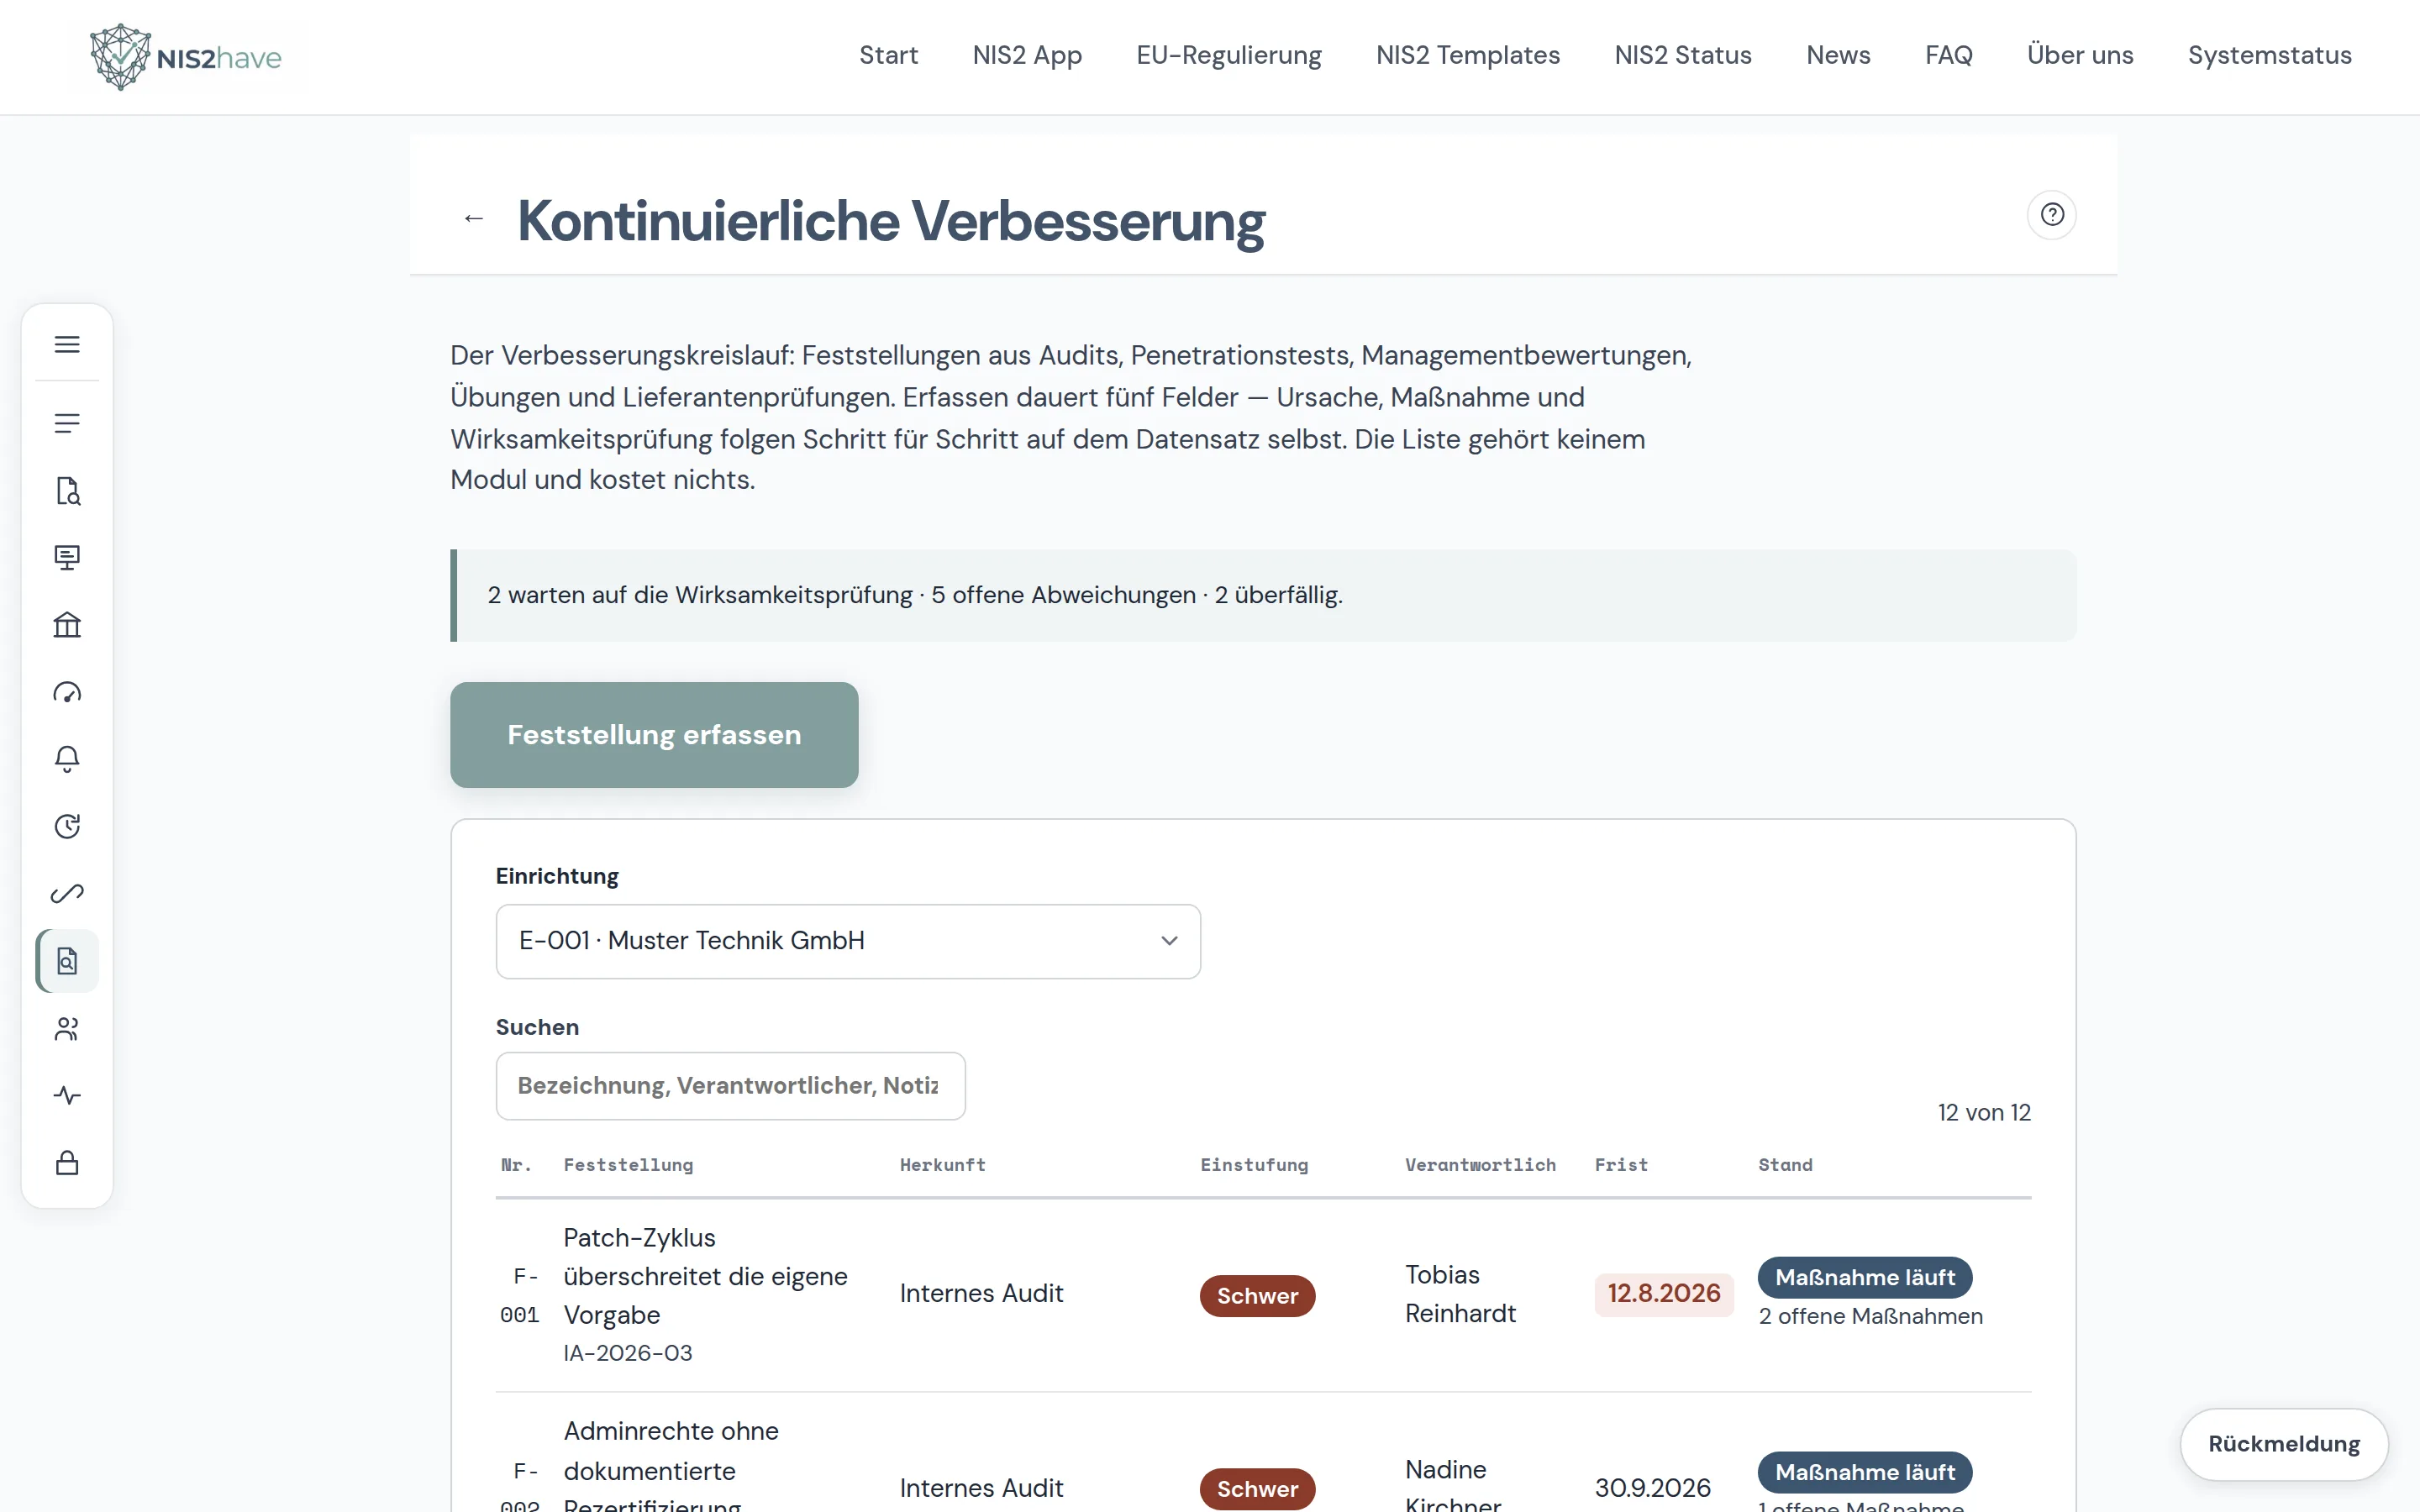Click the Rückmeldung feedback button
This screenshot has height=1512, width=2420.
(x=2284, y=1444)
